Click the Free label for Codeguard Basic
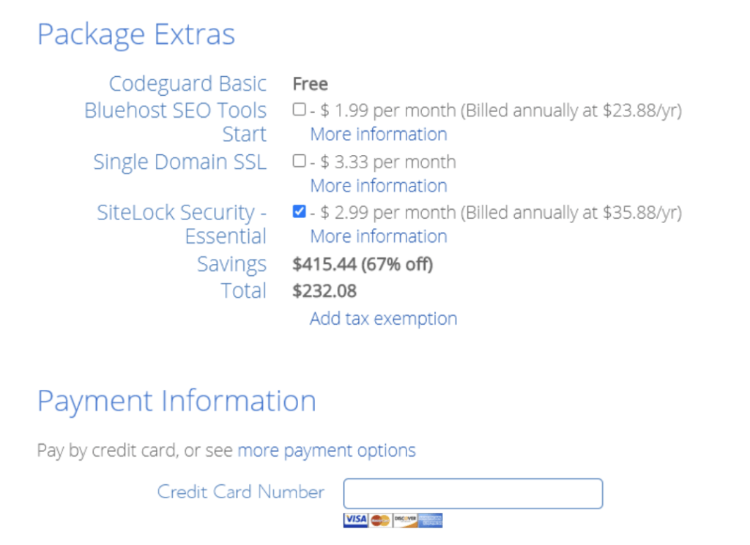 tap(310, 83)
